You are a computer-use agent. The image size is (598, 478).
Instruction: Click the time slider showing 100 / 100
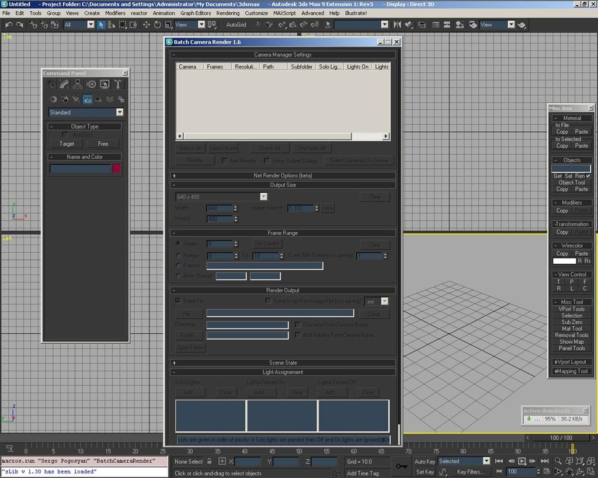point(561,438)
